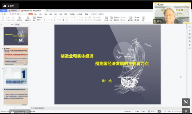
Task: Open the Insert ribbon tab
Action: [36, 14]
